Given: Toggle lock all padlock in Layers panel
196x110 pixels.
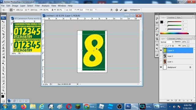Looking at the screenshot, I should tap(173, 46).
